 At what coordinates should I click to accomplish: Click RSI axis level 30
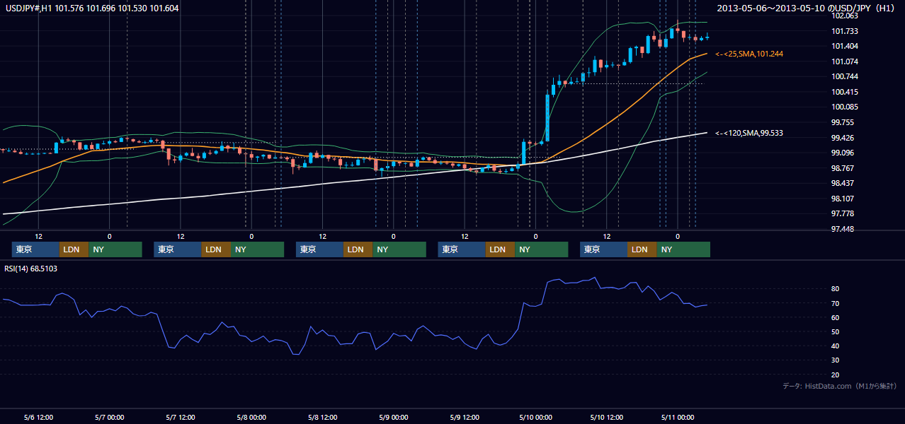tap(836, 360)
